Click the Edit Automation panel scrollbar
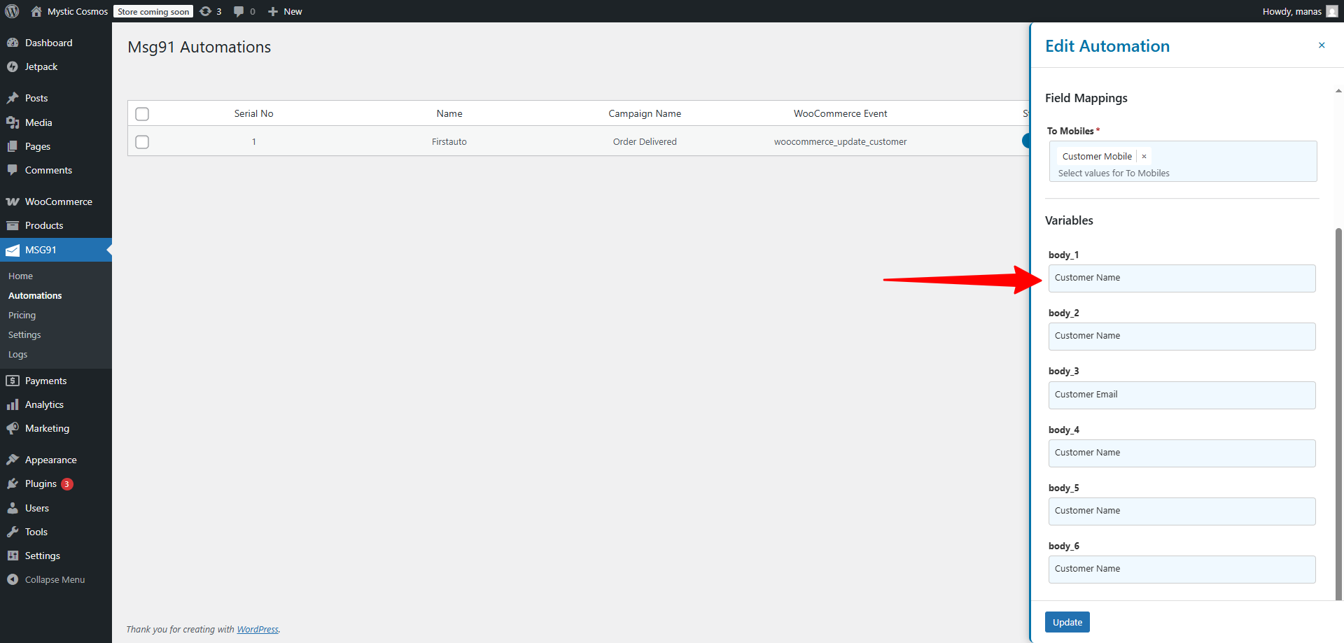This screenshot has width=1344, height=643. coord(1338,413)
